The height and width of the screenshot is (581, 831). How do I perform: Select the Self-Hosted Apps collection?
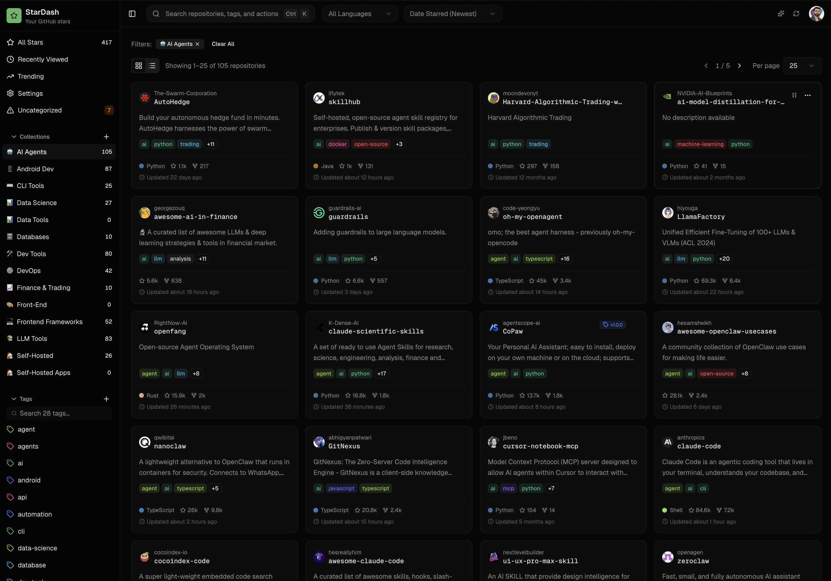[59, 373]
